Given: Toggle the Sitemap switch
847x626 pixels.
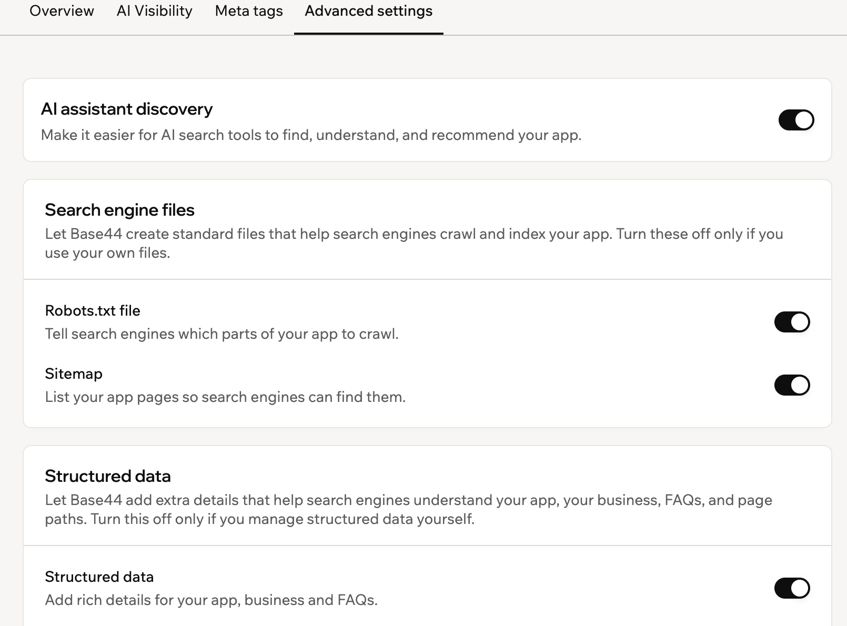Looking at the screenshot, I should (x=792, y=385).
